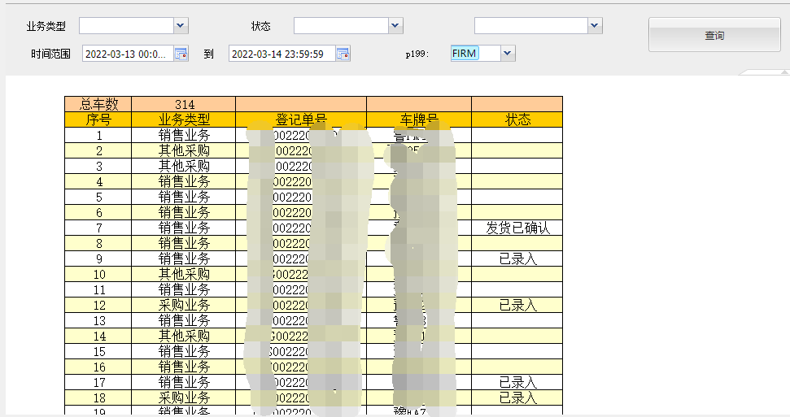The image size is (790, 417).
Task: Click sequence number 11 cell
Action: [98, 289]
